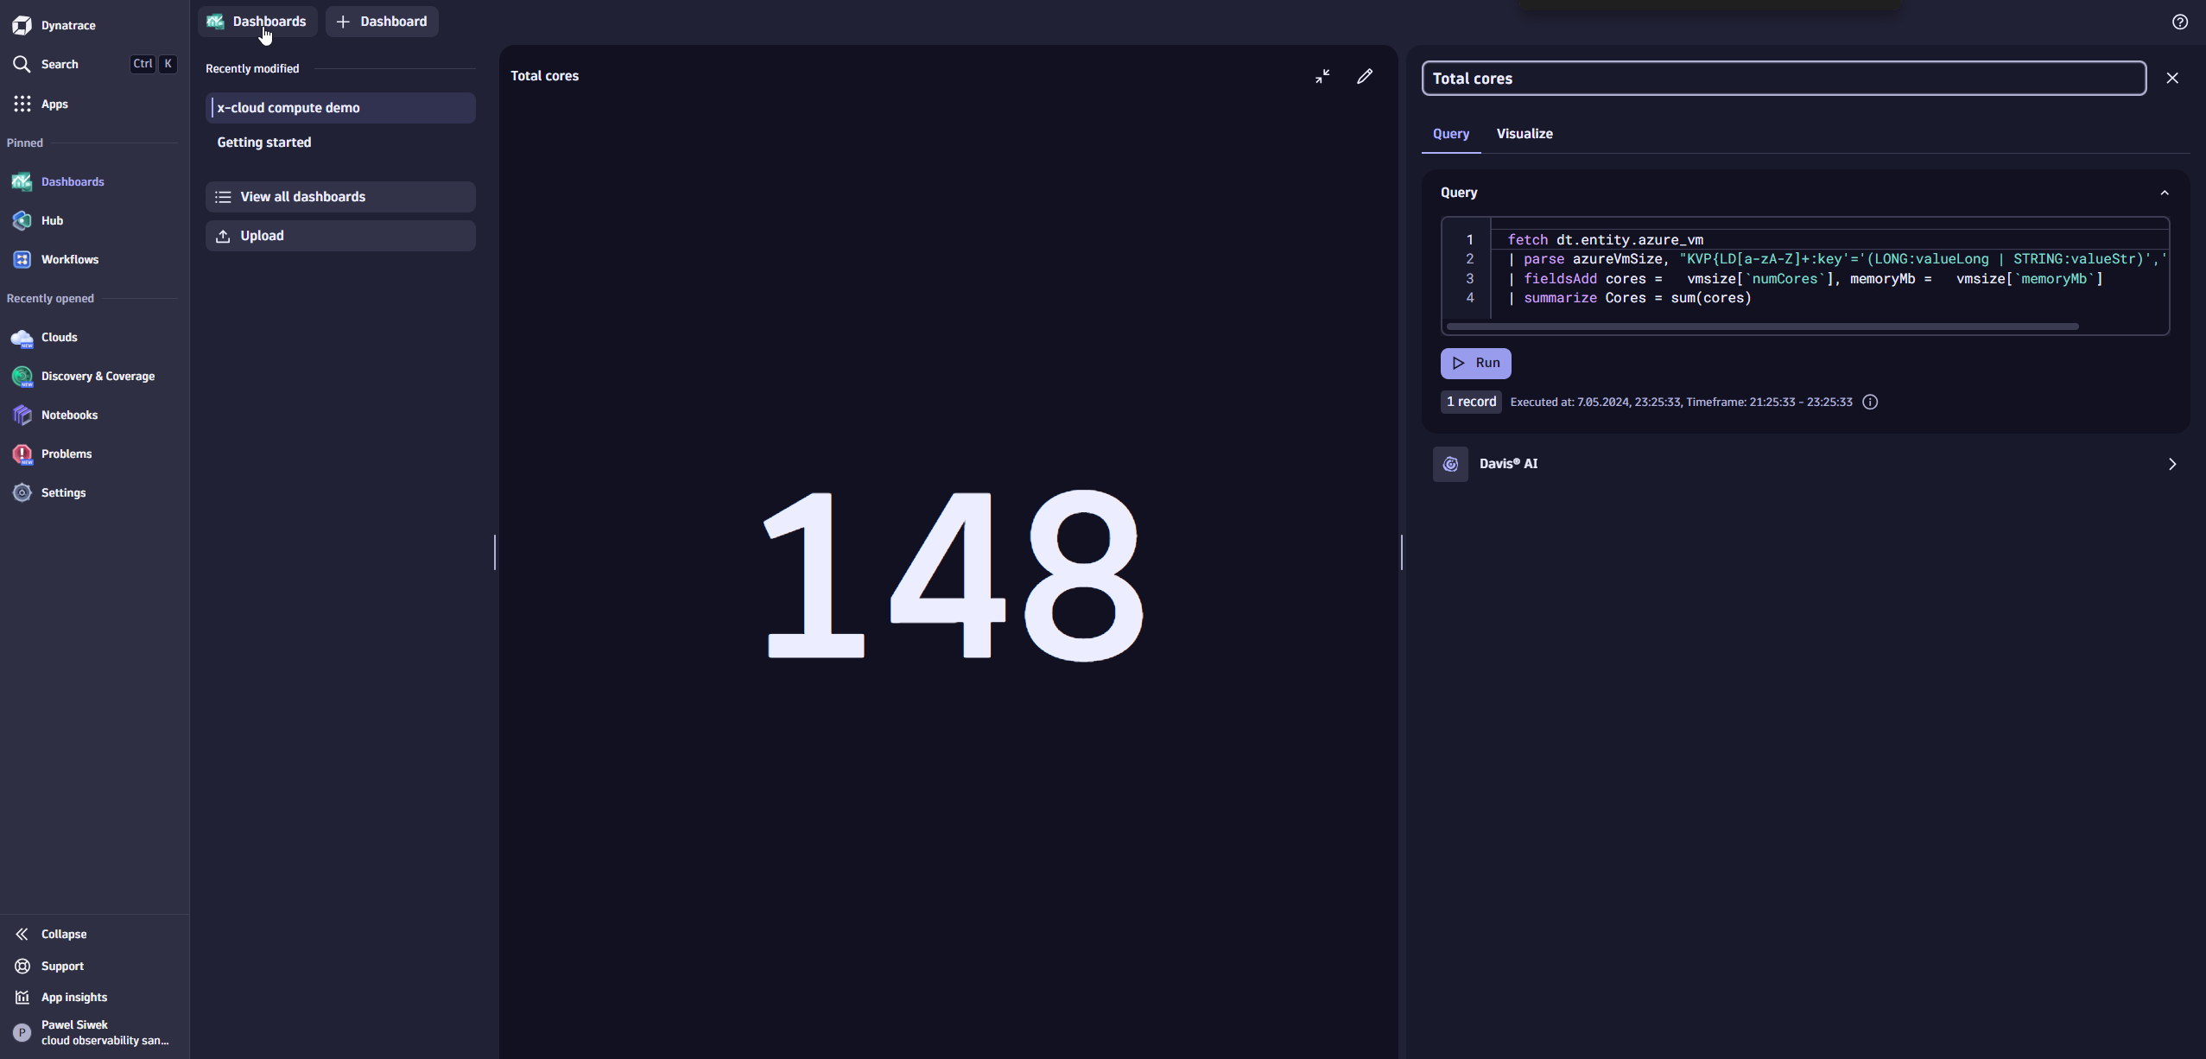Open the Problems app in sidebar
This screenshot has height=1059, width=2206.
66,454
